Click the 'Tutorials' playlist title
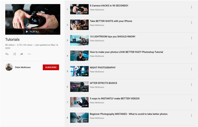The width and height of the screenshot is (198, 127). pos(12,40)
